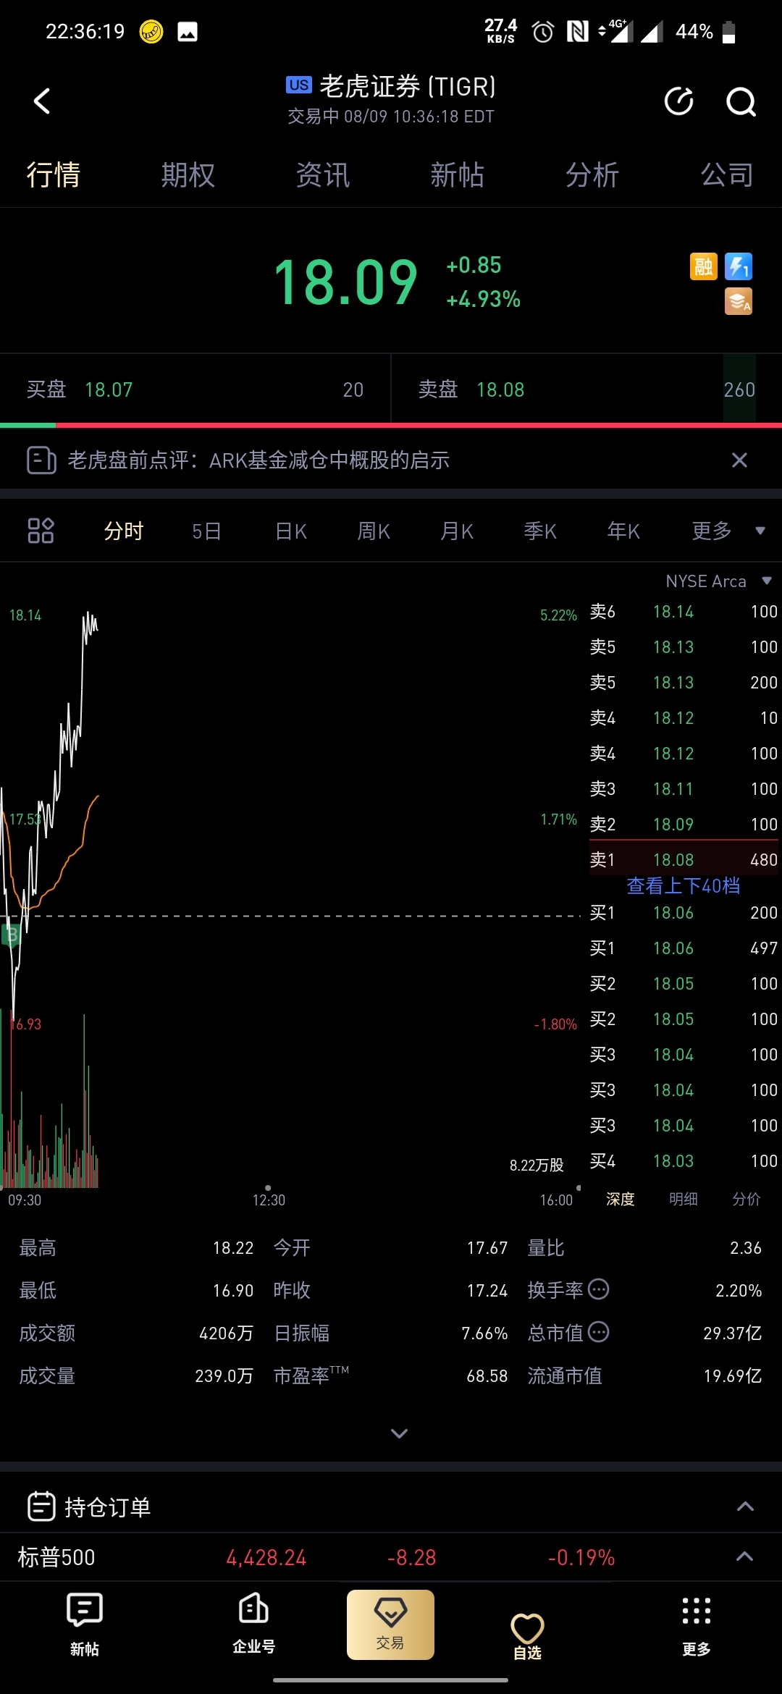Open the NYSE Arca exchange dropdown
782x1694 pixels.
coord(718,581)
